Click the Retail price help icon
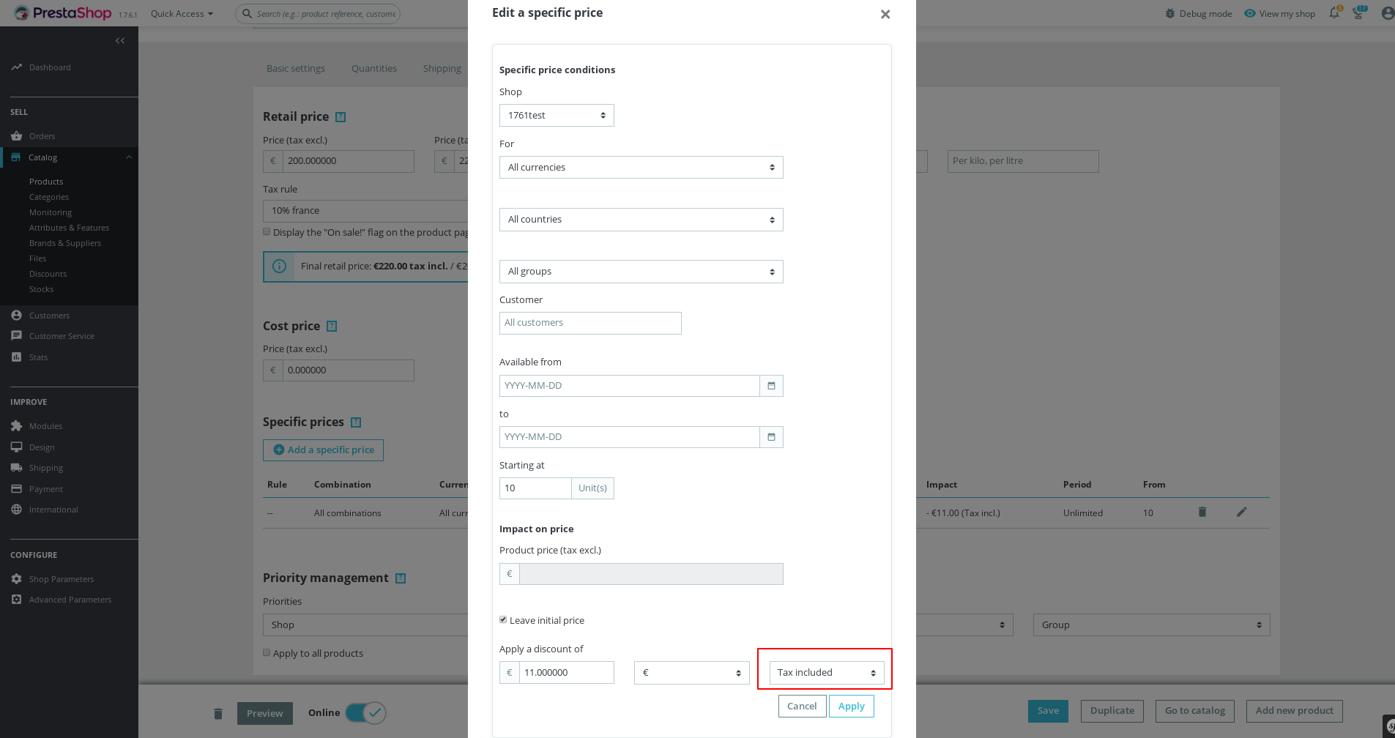The image size is (1395, 738). [x=341, y=117]
